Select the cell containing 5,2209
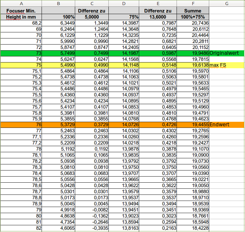Viewport: 245px width, 232px height. click(59, 143)
